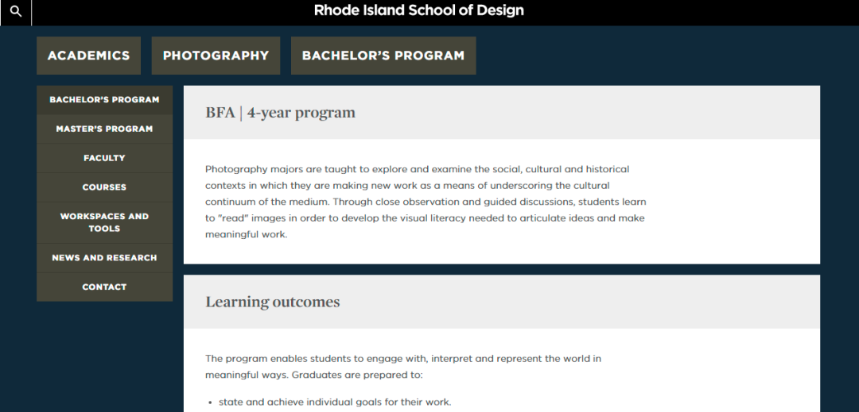Go to the Contact sidebar item
859x412 pixels.
click(105, 287)
